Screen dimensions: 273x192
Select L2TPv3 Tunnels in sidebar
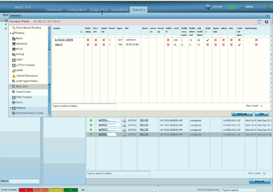pyautogui.click(x=25, y=65)
